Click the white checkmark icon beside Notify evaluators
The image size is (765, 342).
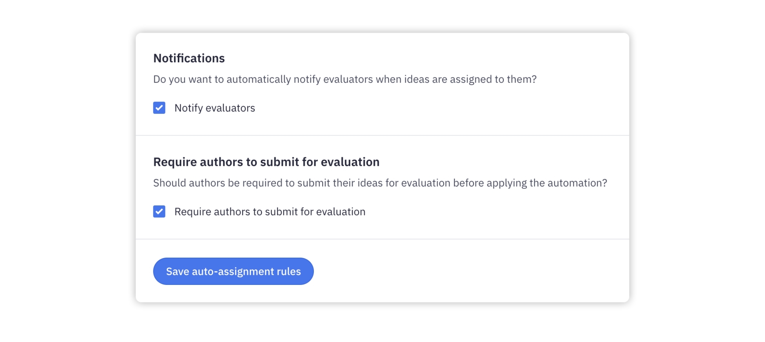(159, 108)
